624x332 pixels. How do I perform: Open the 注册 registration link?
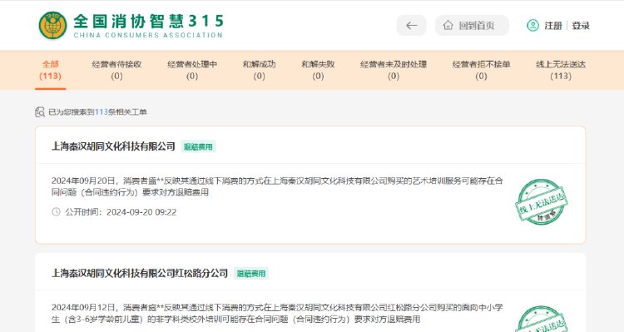click(553, 26)
